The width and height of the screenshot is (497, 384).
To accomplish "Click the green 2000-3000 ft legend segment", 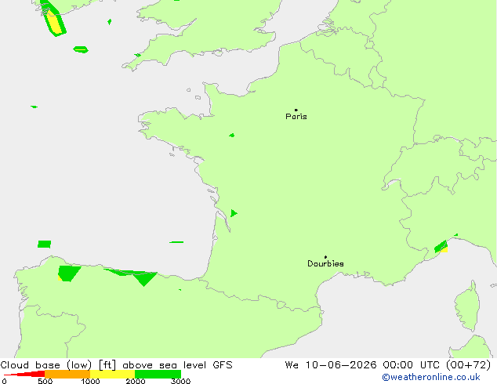I will point(158,374).
